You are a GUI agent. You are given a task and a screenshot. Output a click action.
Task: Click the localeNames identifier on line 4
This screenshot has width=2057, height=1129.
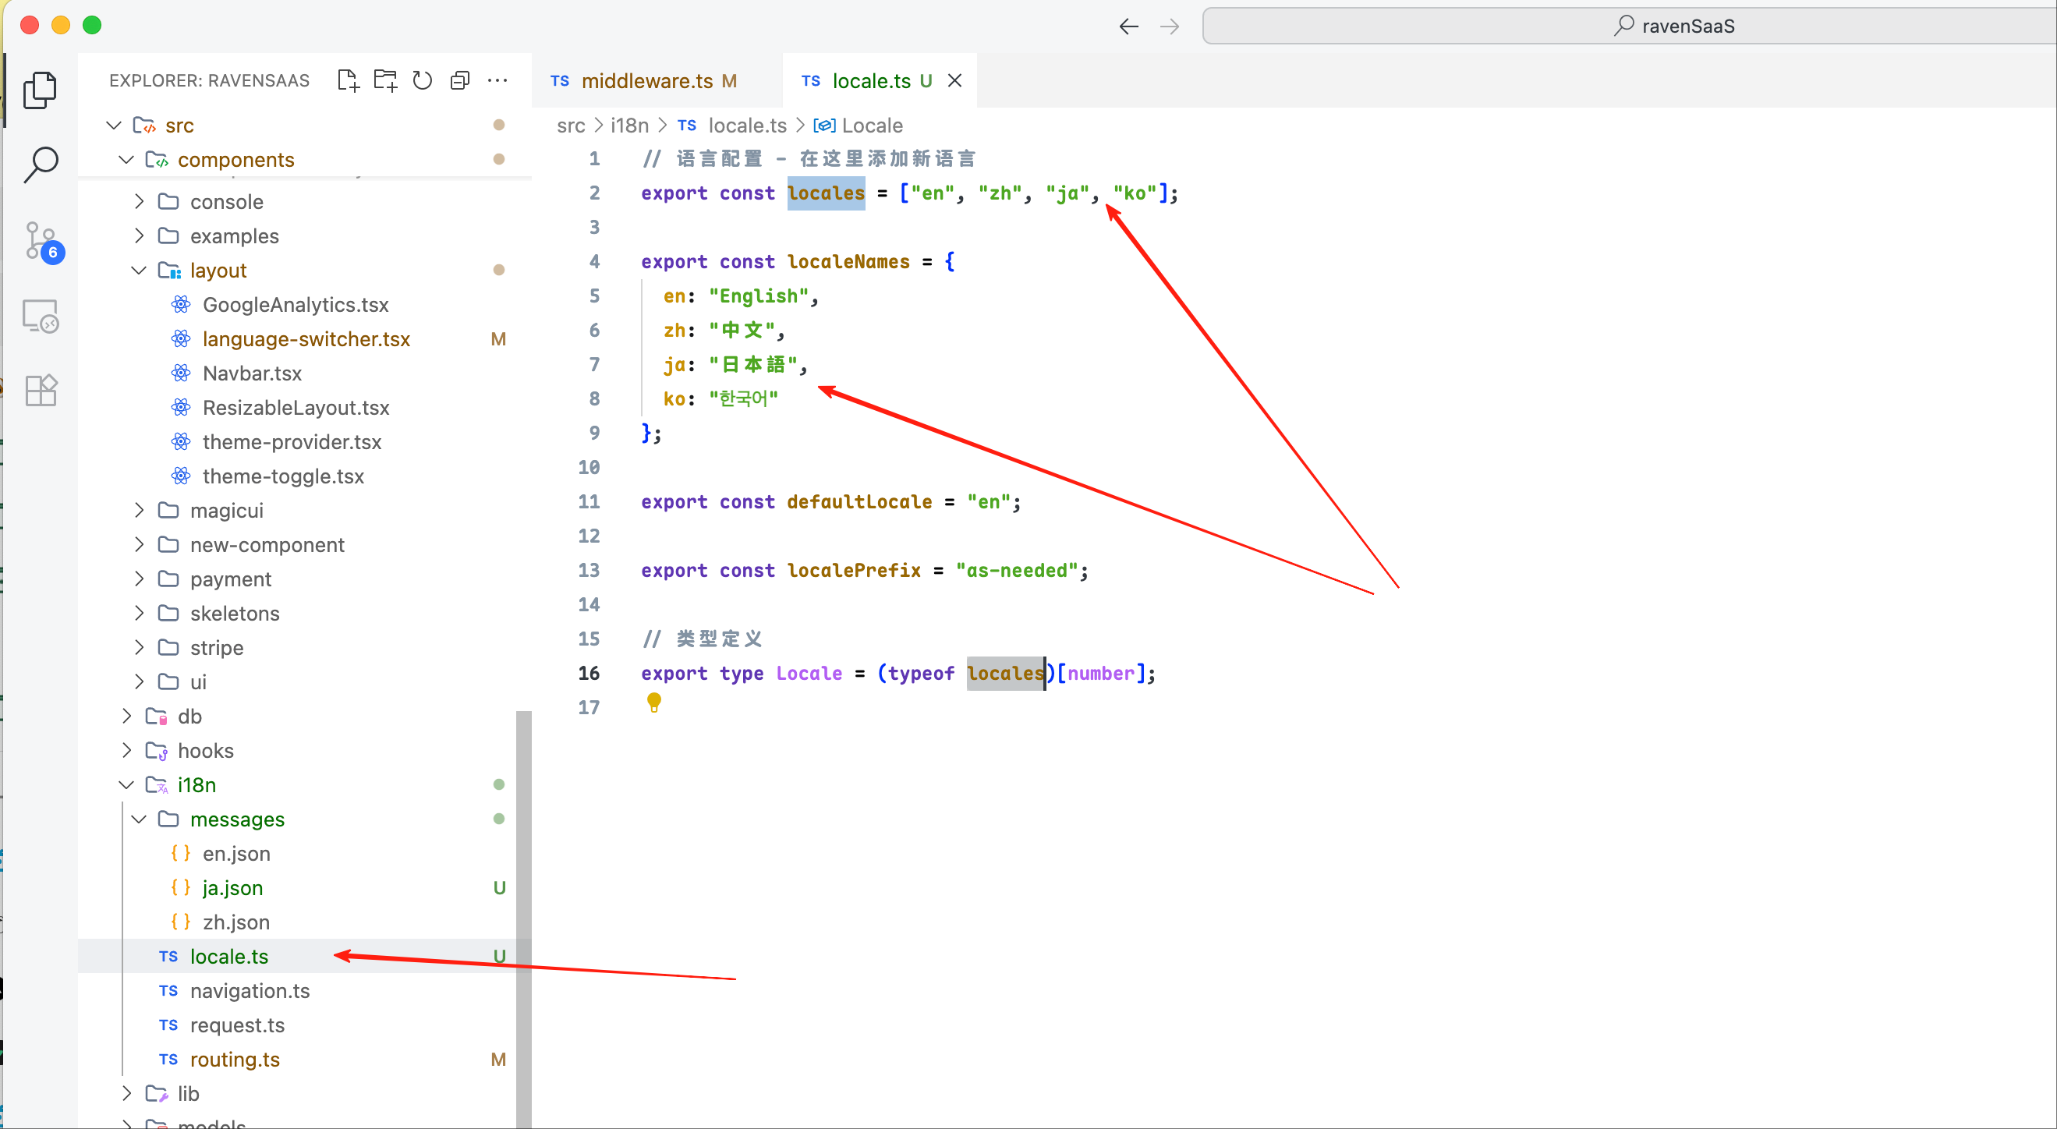pyautogui.click(x=848, y=261)
